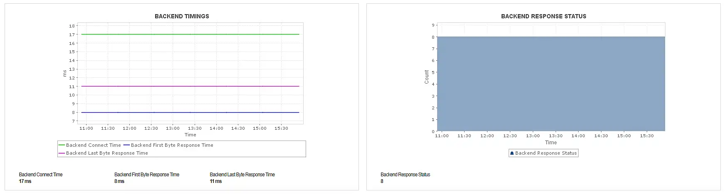Toggle Backend First Byte Response Time legend label
The height and width of the screenshot is (195, 727).
[x=172, y=145]
